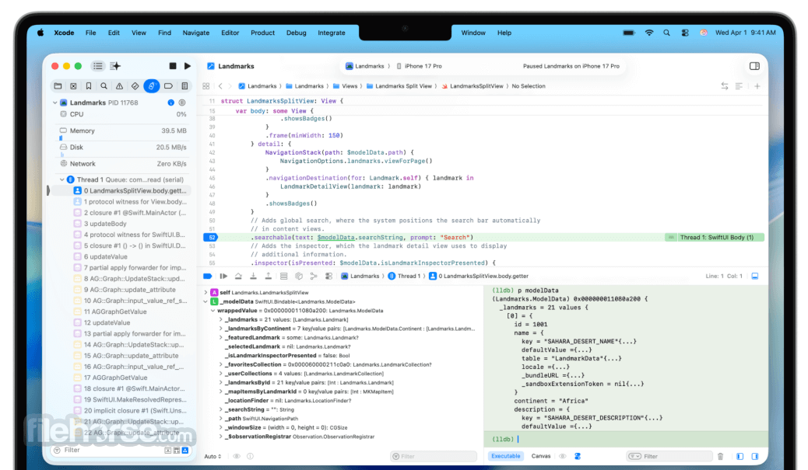Open the Issue navigator warning icon
808x470 pixels.
pyautogui.click(x=120, y=86)
